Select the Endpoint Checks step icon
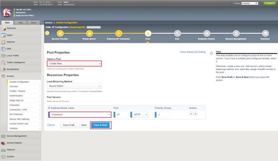This screenshot has height=161, width=278. 207,34
